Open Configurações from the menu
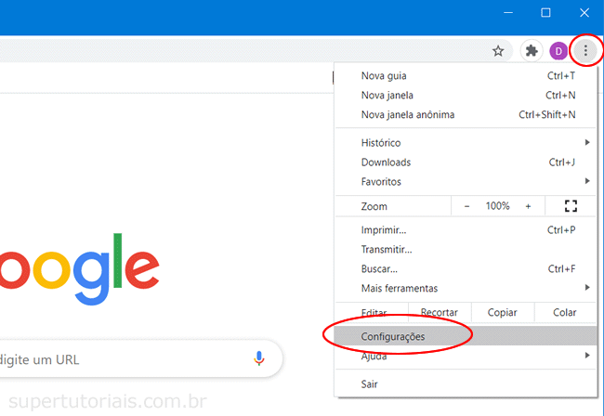Image resolution: width=604 pixels, height=416 pixels. point(393,336)
